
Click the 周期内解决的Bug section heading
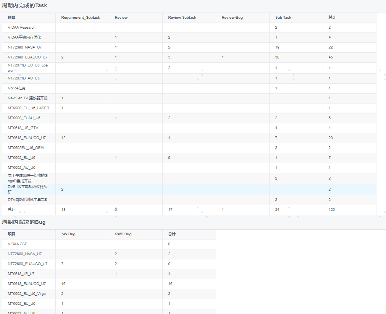click(24, 222)
